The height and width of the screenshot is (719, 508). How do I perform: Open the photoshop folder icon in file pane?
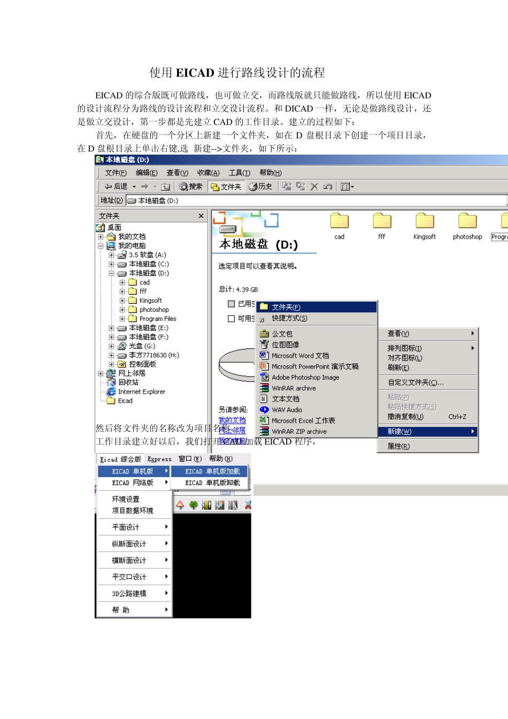point(467,221)
